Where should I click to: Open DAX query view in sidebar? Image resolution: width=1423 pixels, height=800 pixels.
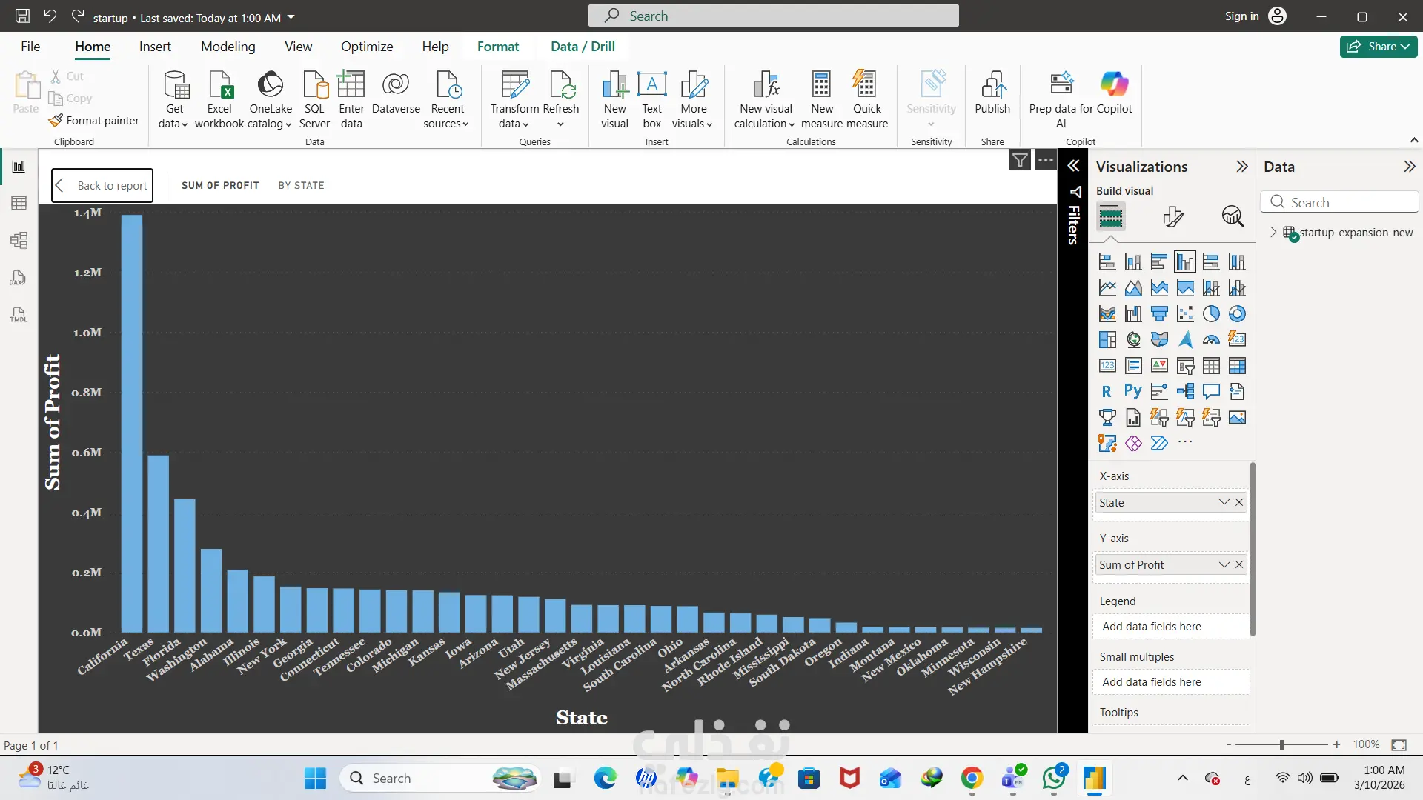coord(19,278)
